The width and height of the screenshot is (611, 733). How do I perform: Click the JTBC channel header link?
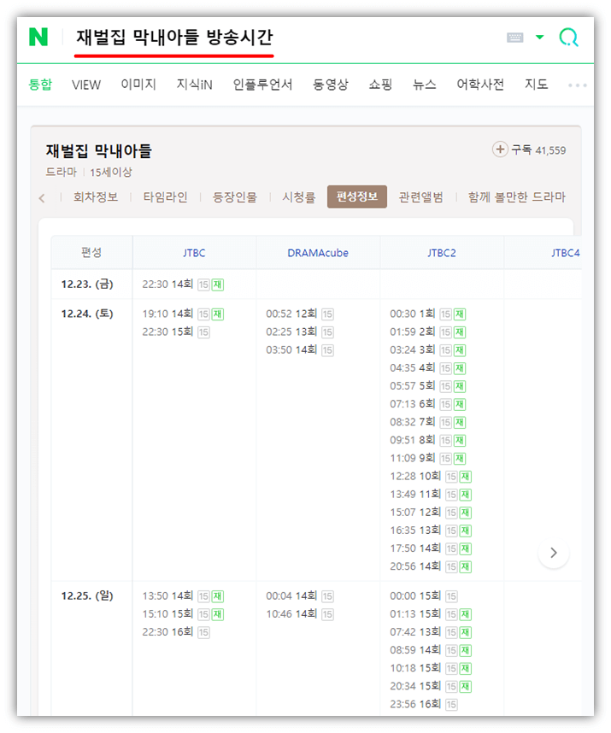click(194, 253)
